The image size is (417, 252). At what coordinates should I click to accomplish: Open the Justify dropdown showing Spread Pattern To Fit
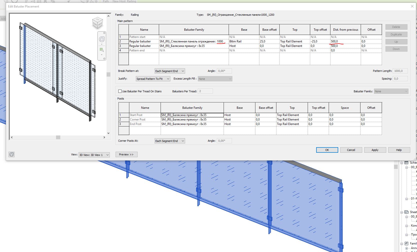[153, 79]
